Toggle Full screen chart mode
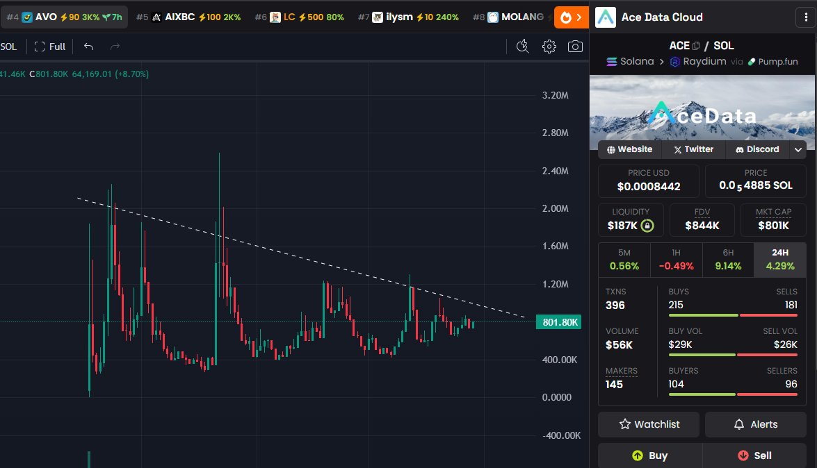Image resolution: width=817 pixels, height=468 pixels. pos(50,47)
